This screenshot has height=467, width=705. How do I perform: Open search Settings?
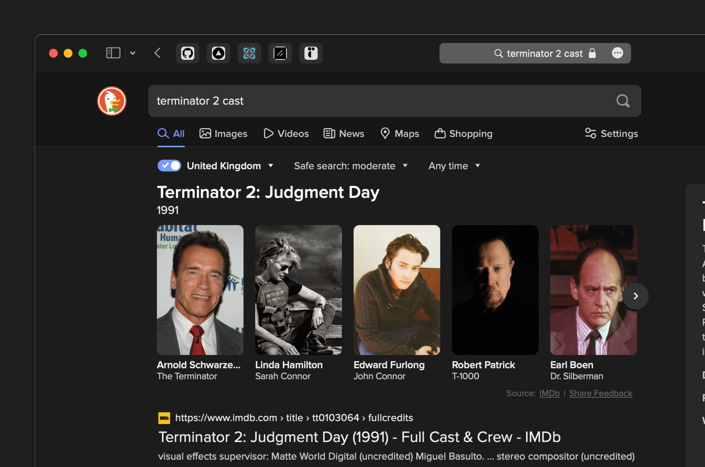[612, 133]
